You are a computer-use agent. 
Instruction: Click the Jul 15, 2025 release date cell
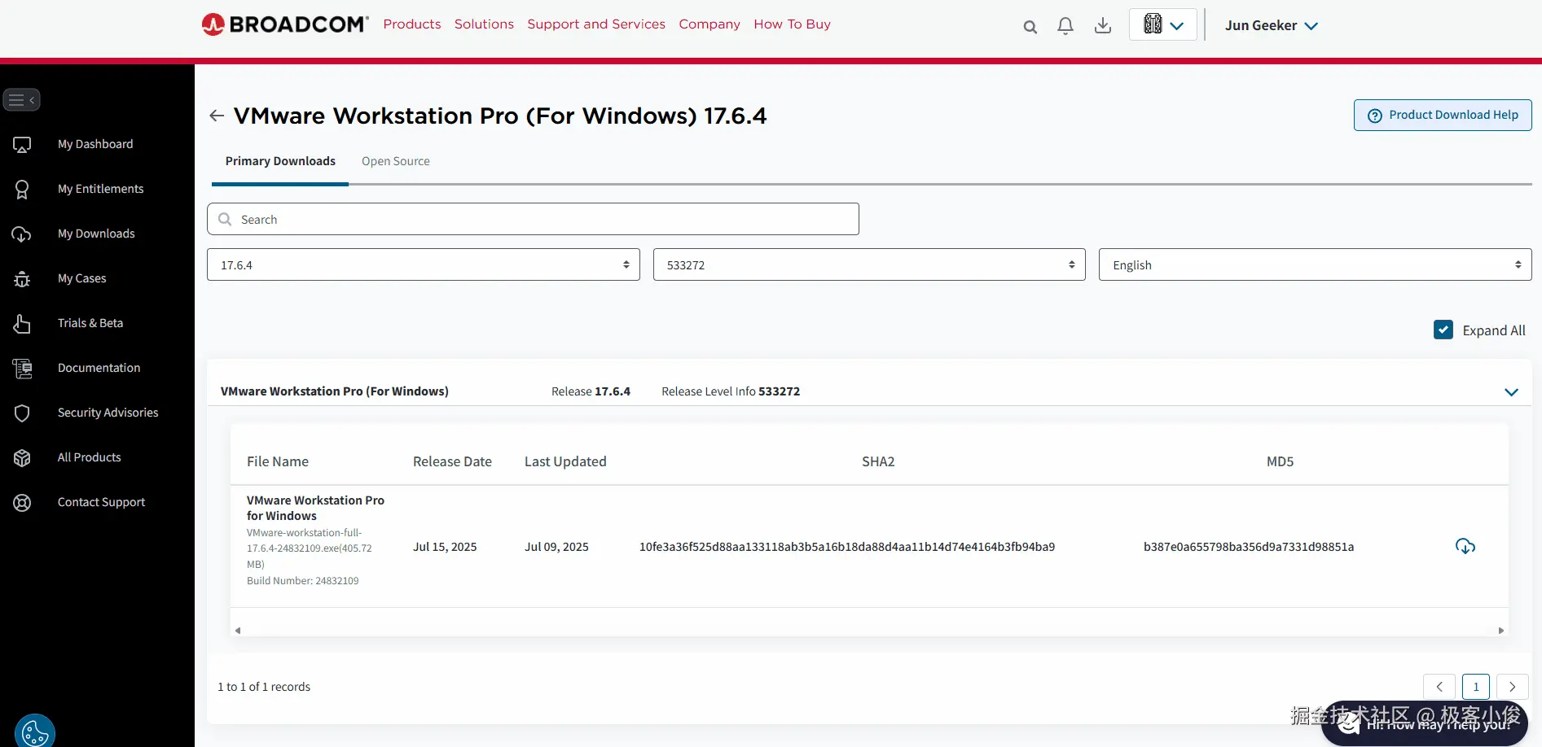tap(445, 547)
